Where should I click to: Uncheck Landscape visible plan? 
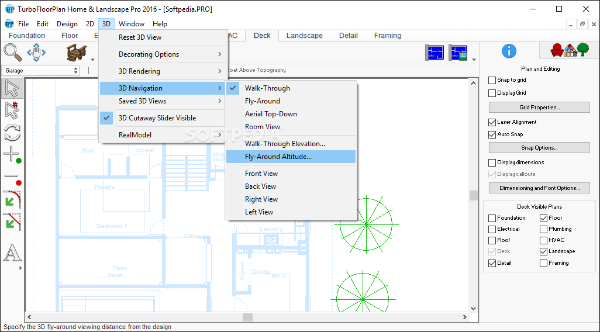pyautogui.click(x=543, y=252)
